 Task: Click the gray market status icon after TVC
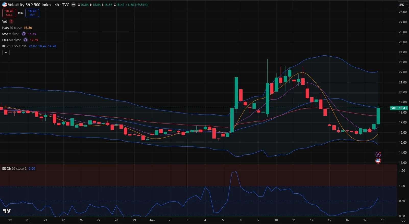pyautogui.click(x=74, y=5)
